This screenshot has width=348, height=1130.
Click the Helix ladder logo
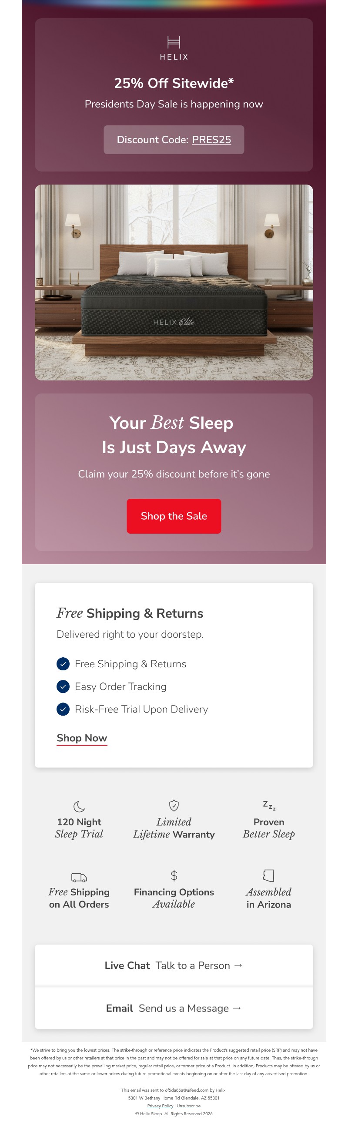174,42
